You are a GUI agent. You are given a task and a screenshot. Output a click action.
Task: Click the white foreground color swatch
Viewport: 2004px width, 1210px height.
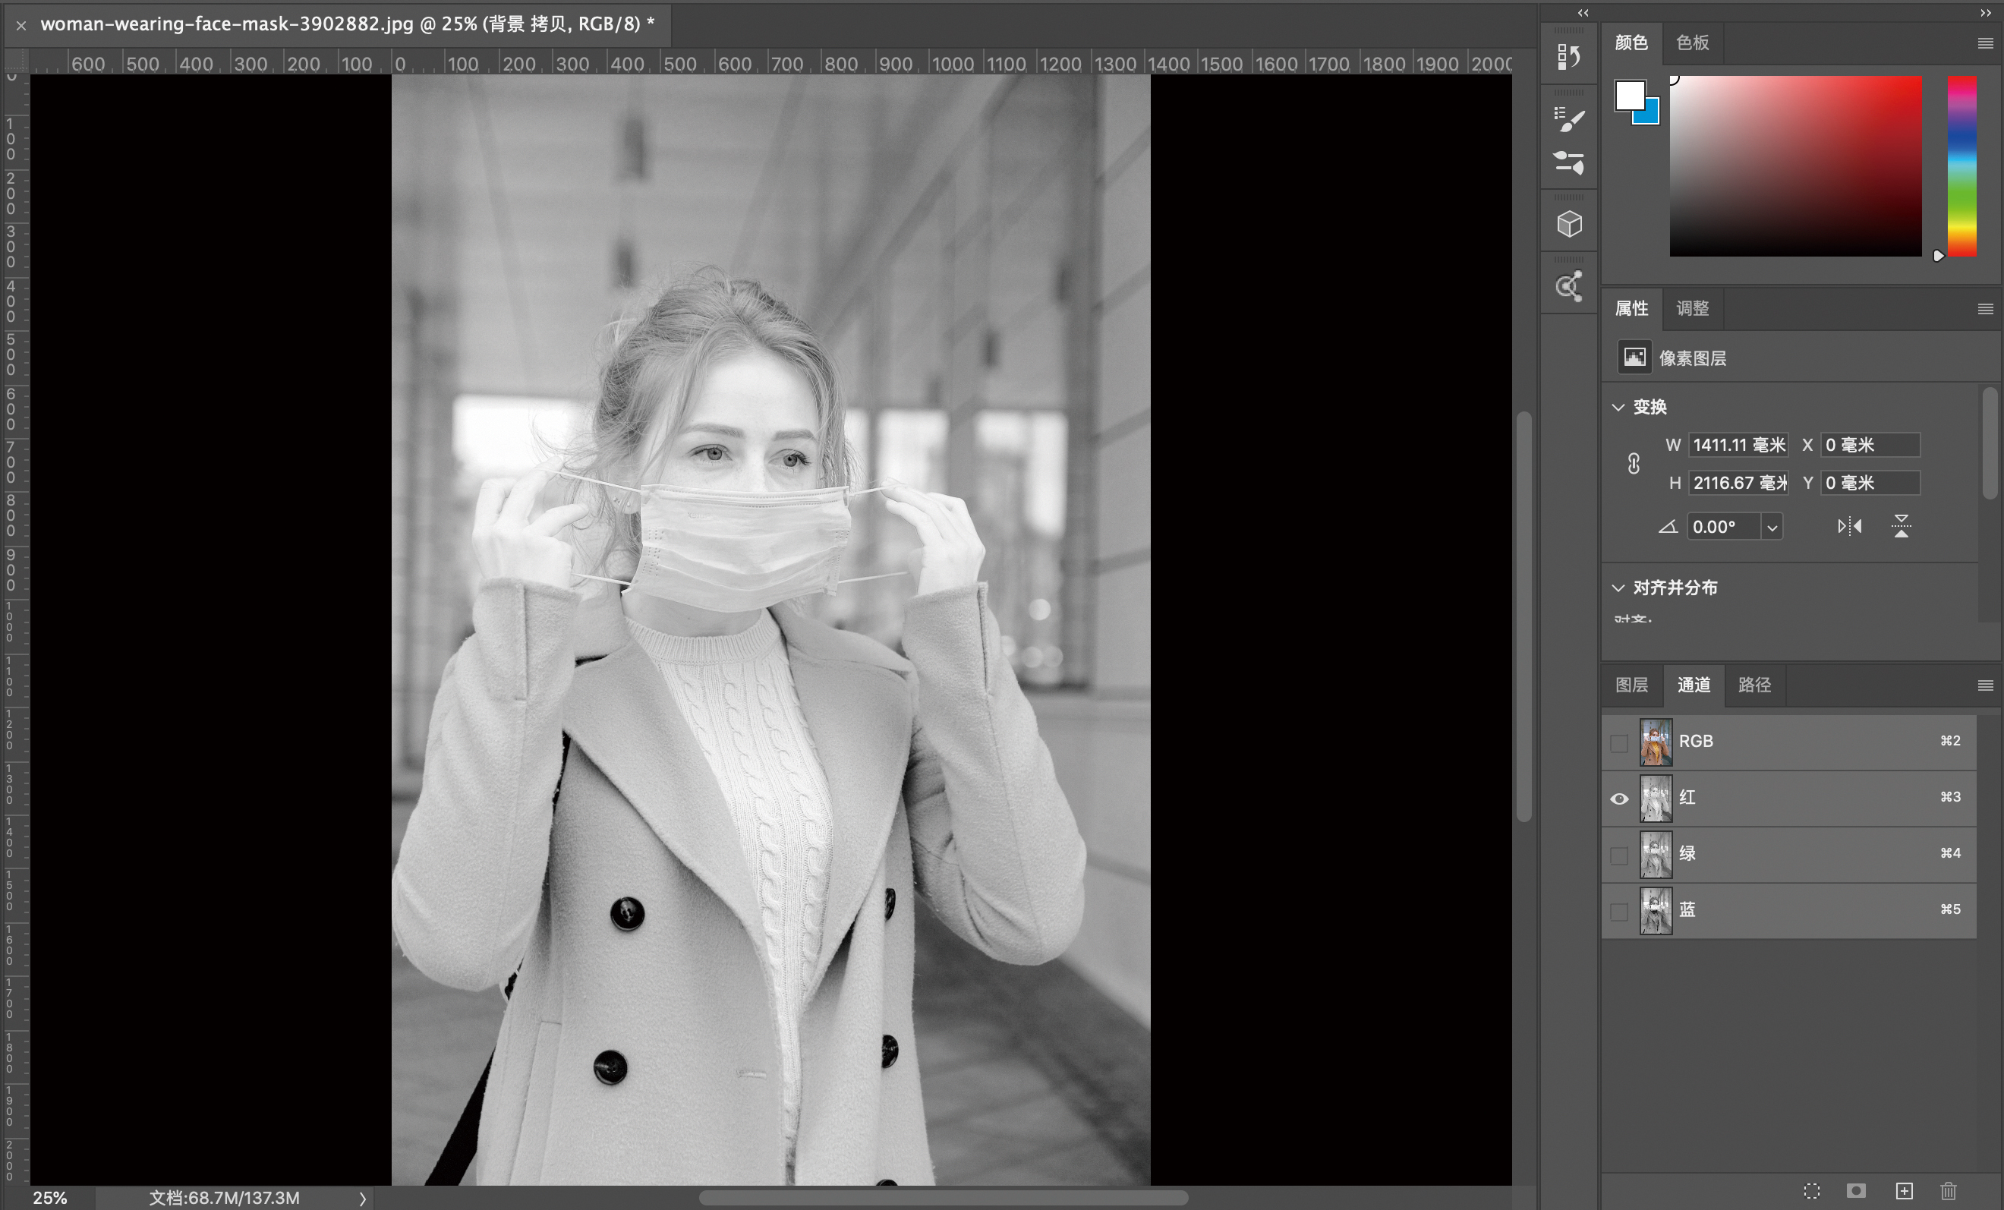coord(1629,94)
